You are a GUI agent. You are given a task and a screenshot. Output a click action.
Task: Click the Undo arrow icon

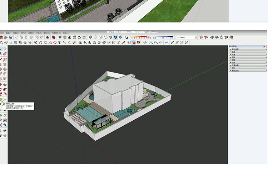click(x=37, y=37)
